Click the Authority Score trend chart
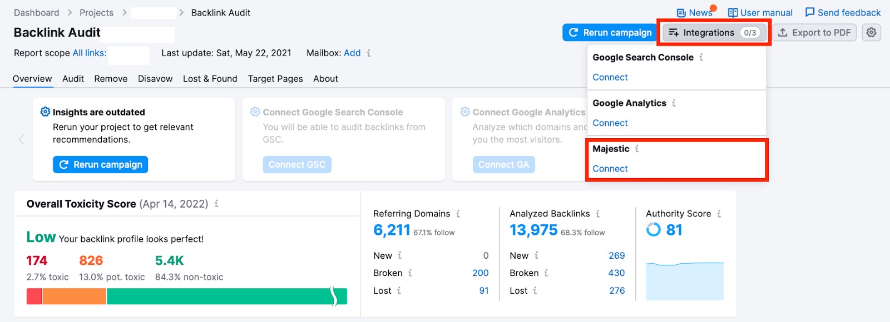Screen dimensions: 890x322 click(x=684, y=281)
